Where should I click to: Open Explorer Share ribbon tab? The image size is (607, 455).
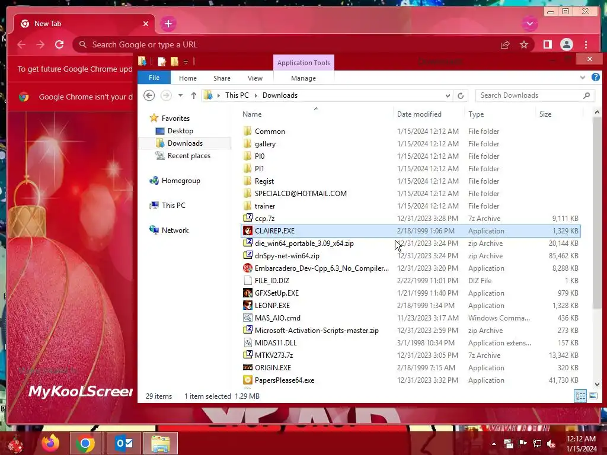tap(222, 78)
